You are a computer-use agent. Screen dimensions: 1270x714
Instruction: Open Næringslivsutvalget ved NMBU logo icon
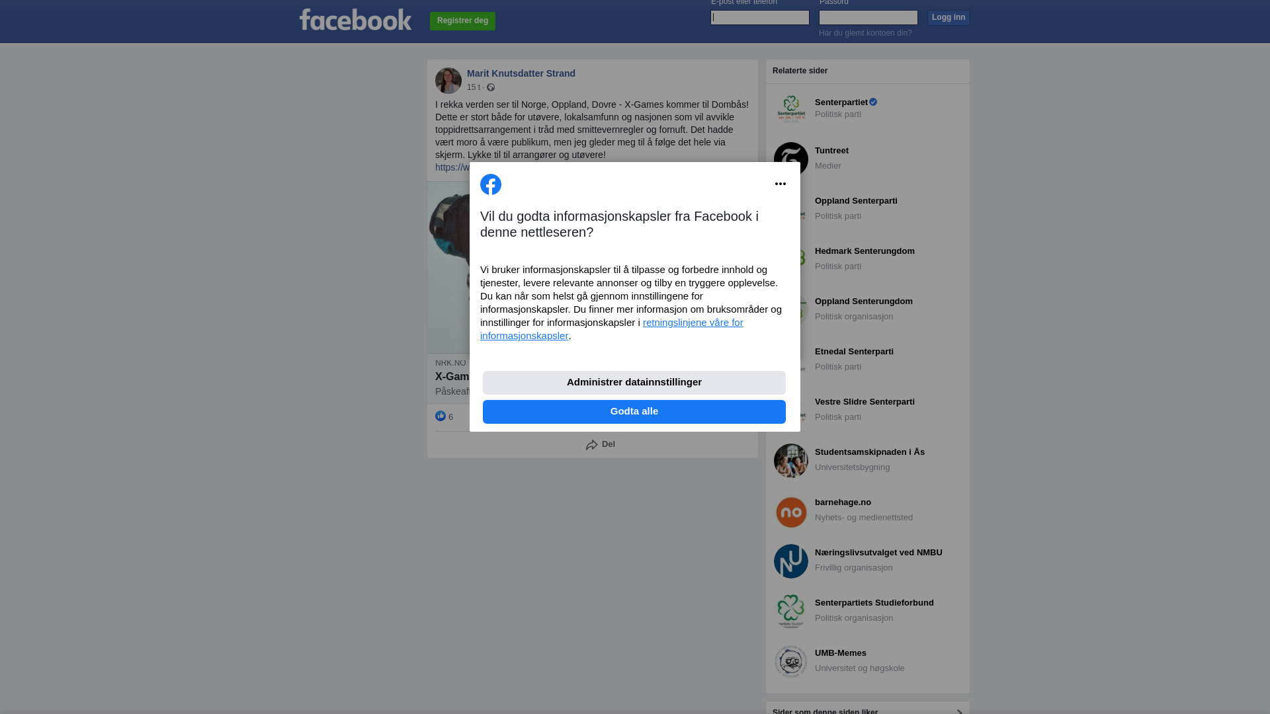pyautogui.click(x=791, y=561)
